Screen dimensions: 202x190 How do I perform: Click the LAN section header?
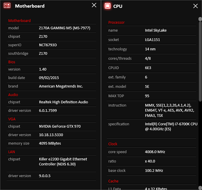[11, 152]
